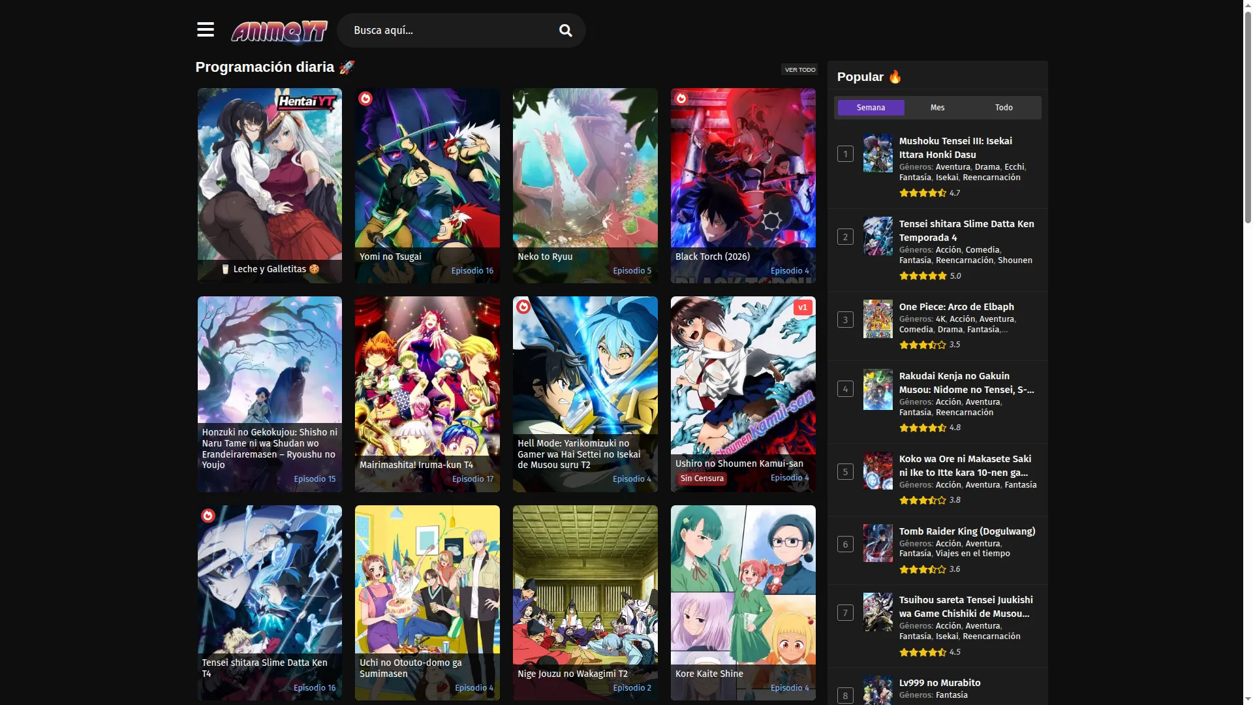Open Tensei shitara Slime Temporada 4 popular title

[x=967, y=230]
